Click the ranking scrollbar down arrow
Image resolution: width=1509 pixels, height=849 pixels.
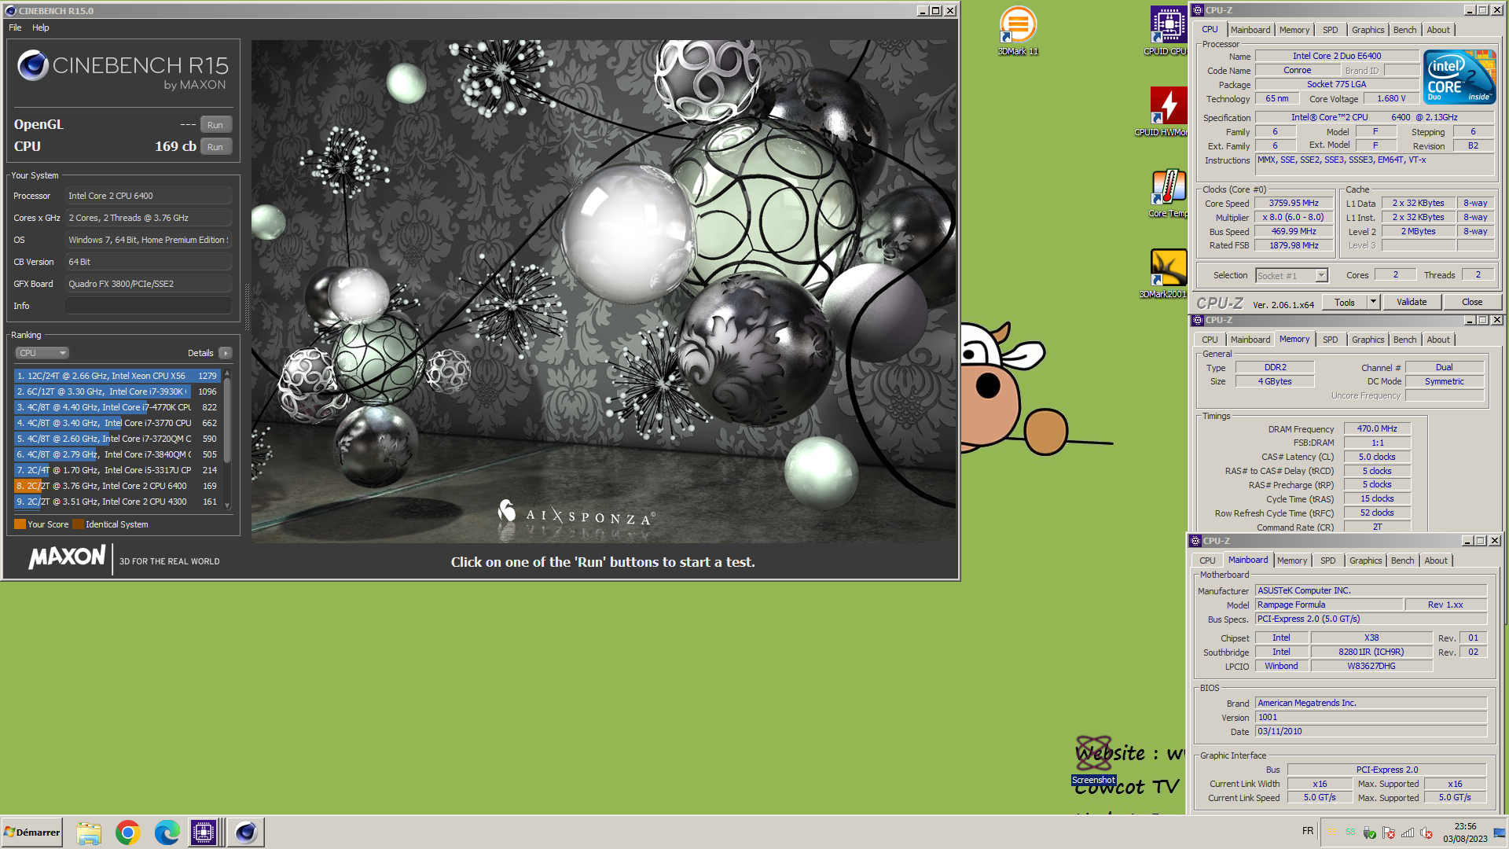click(x=227, y=505)
